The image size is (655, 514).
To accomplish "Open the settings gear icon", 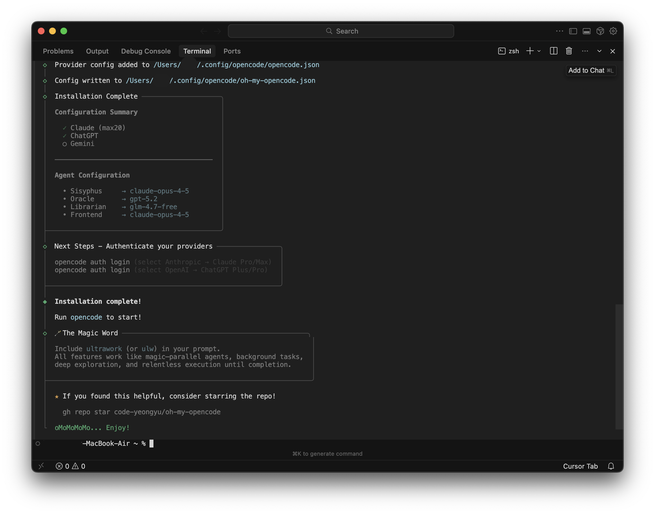I will click(x=613, y=31).
